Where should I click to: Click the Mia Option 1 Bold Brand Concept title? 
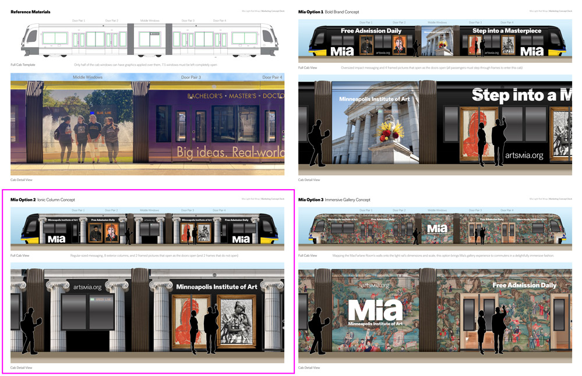(x=329, y=12)
